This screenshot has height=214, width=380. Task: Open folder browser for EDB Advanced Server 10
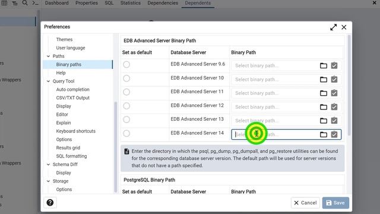(323, 79)
